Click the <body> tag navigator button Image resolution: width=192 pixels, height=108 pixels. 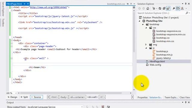tap(64, 97)
